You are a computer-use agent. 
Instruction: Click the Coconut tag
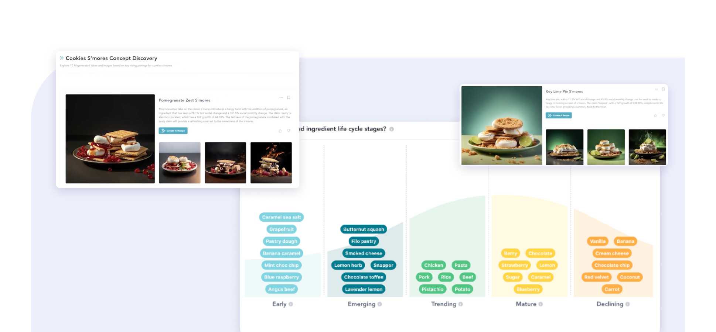coord(630,277)
